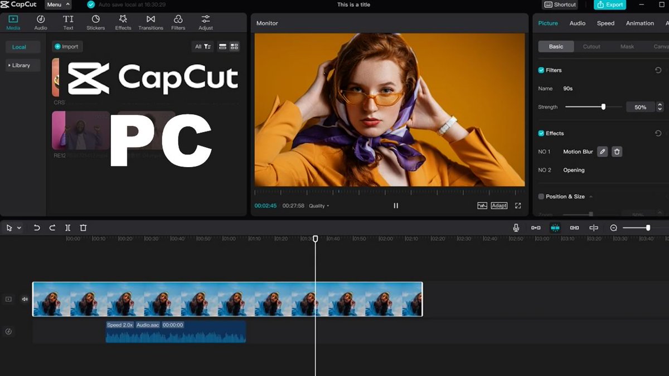This screenshot has height=376, width=669.
Task: Open the waveform scope icon in Monitor
Action: tap(482, 206)
